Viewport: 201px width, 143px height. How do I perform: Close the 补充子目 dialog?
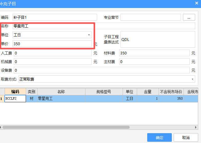[x=197, y=3]
